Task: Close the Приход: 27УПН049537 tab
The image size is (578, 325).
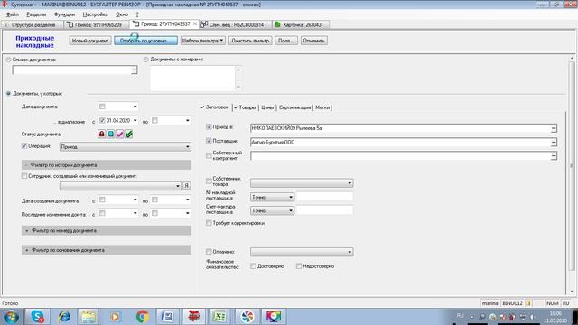Action: (x=195, y=24)
